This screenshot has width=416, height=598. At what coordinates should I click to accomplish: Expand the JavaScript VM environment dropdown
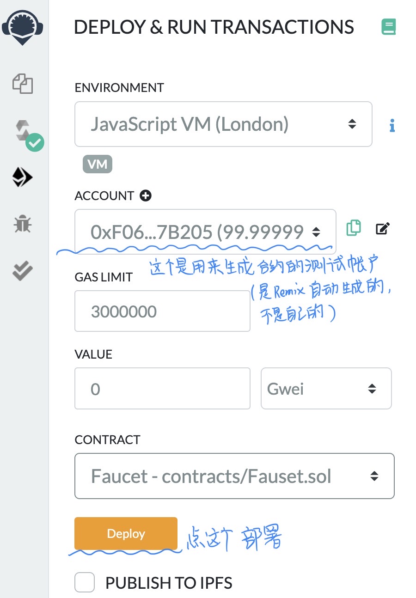coord(223,124)
